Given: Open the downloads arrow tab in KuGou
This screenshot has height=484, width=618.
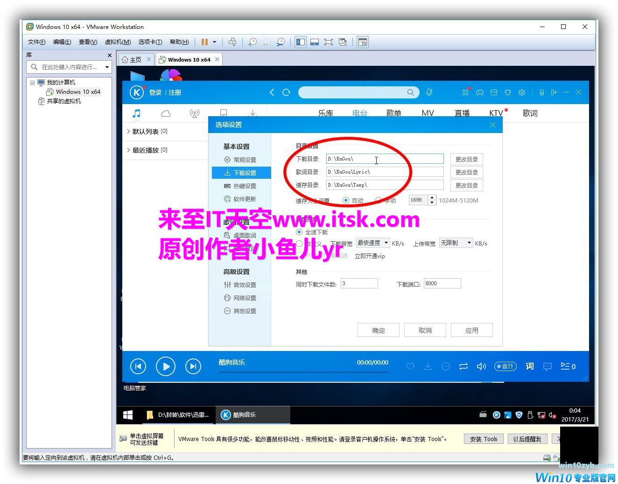Looking at the screenshot, I should tap(253, 113).
